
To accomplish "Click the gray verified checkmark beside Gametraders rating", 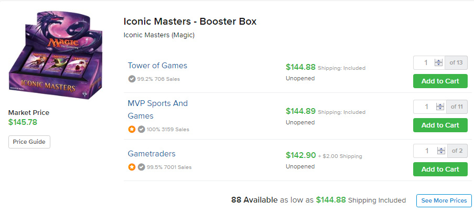I will [x=141, y=167].
